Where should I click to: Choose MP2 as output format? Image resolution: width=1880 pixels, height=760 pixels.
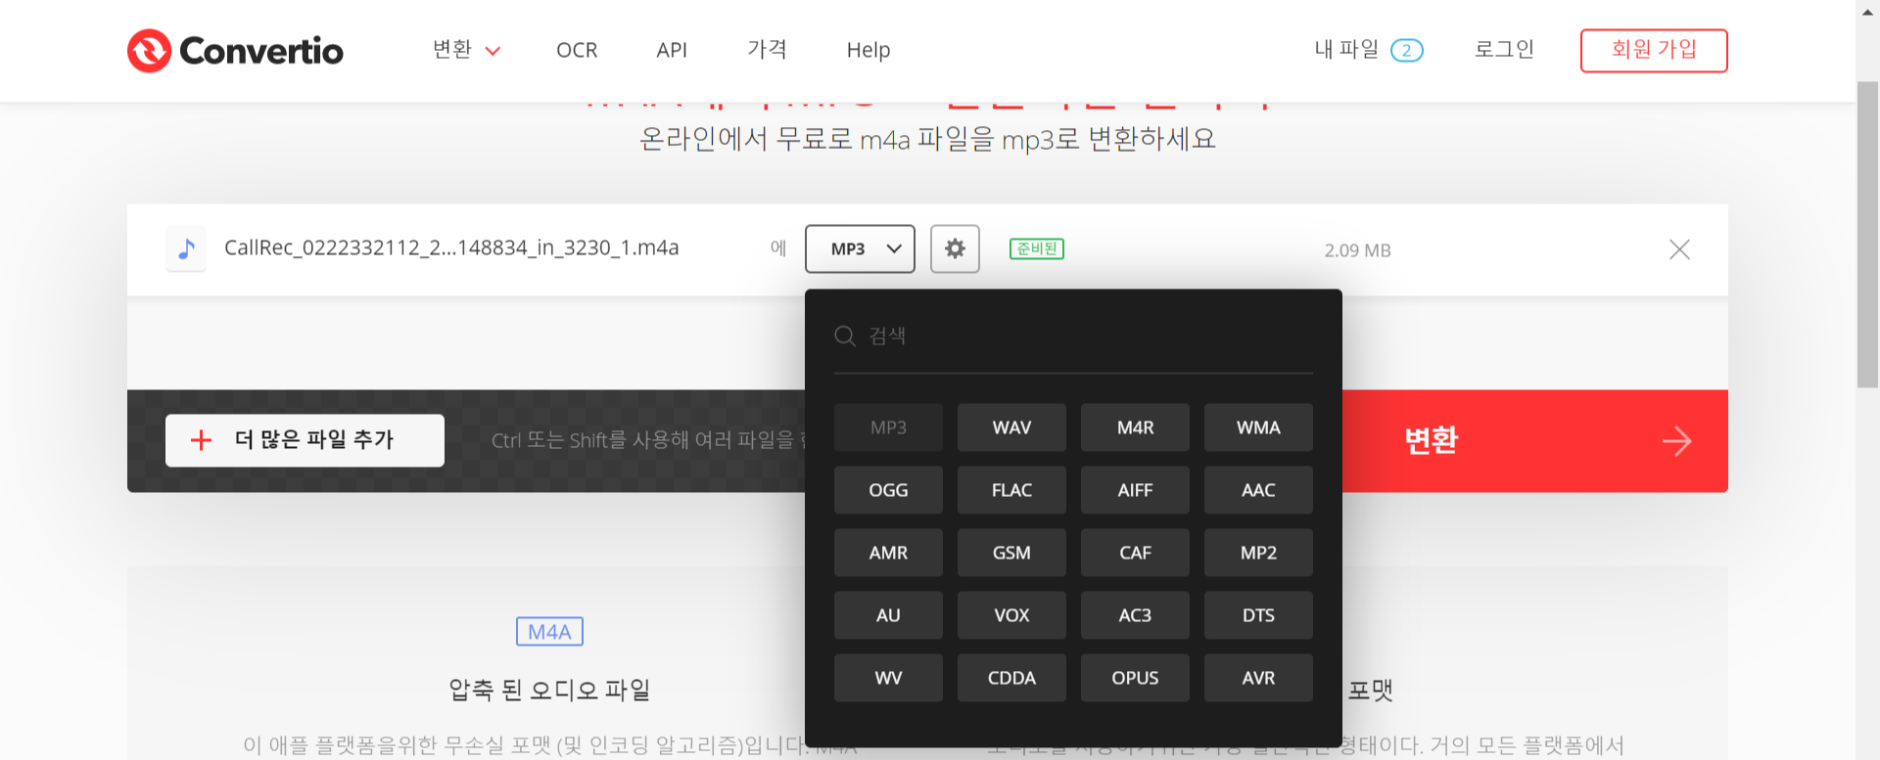pyautogui.click(x=1258, y=553)
